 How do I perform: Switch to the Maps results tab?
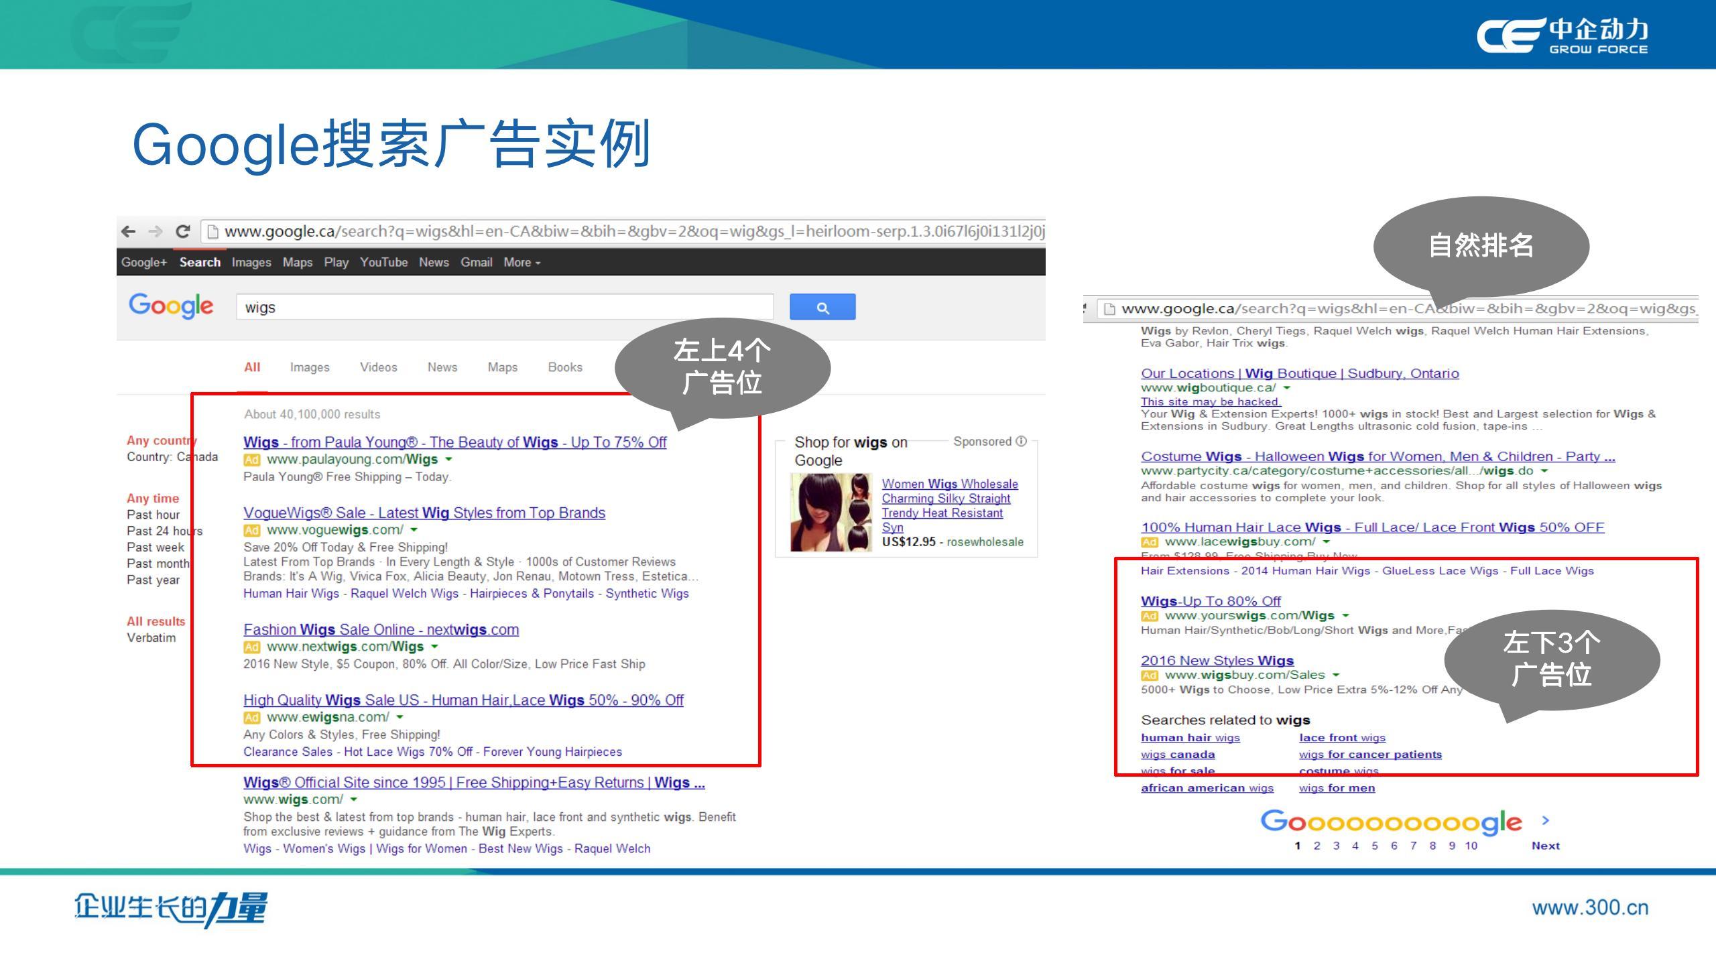(x=502, y=367)
